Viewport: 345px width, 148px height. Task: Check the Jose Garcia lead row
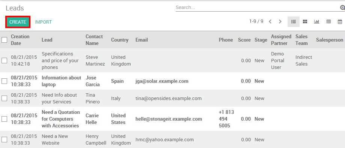(5, 81)
